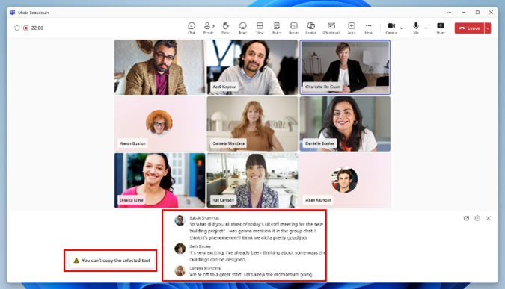Viewport: 505px width, 289px height.
Task: Open the Chat panel
Action: pyautogui.click(x=192, y=28)
